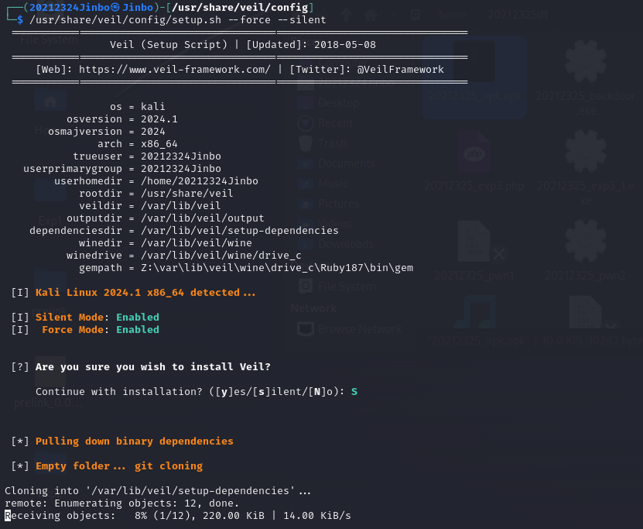Click 'Empty folder... git cloning' message
This screenshot has width=643, height=529.
pyautogui.click(x=119, y=466)
